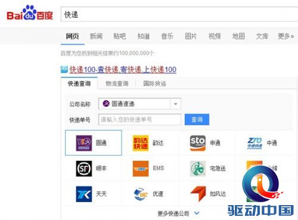Image resolution: width=298 pixels, height=220 pixels.
Task: Select the EMS courier logo
Action: coord(141,169)
